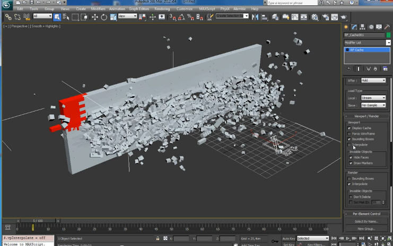Screen dimensions: 393x246
Task: Play the animation
Action: pos(347,239)
